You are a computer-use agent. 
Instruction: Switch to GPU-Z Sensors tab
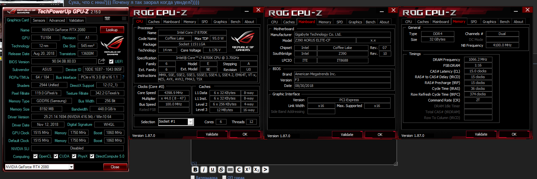pos(39,20)
